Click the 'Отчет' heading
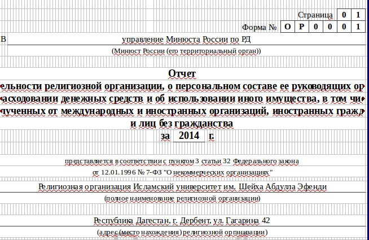 pyautogui.click(x=182, y=73)
